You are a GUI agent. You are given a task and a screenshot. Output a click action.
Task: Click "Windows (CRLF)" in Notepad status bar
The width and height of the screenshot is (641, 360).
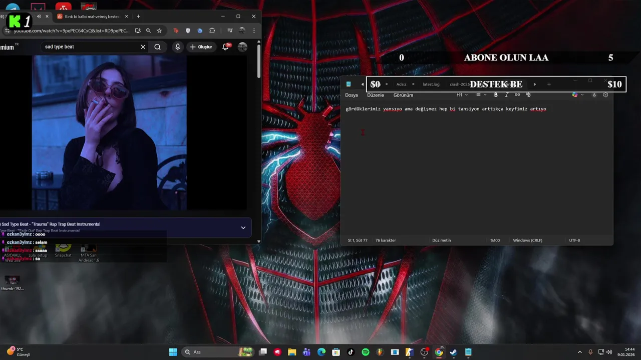pyautogui.click(x=527, y=240)
